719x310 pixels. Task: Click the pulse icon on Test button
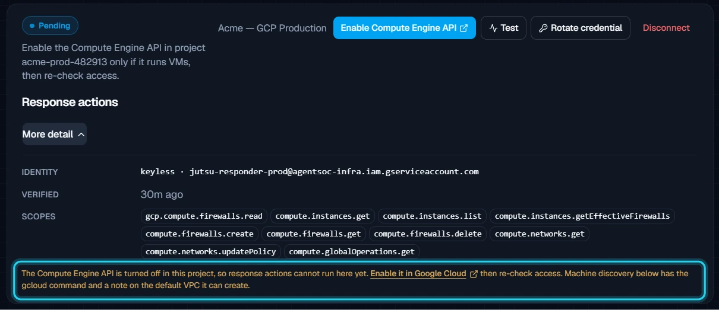[493, 28]
